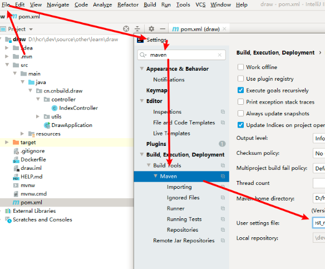Open the Build menu

(150, 4)
